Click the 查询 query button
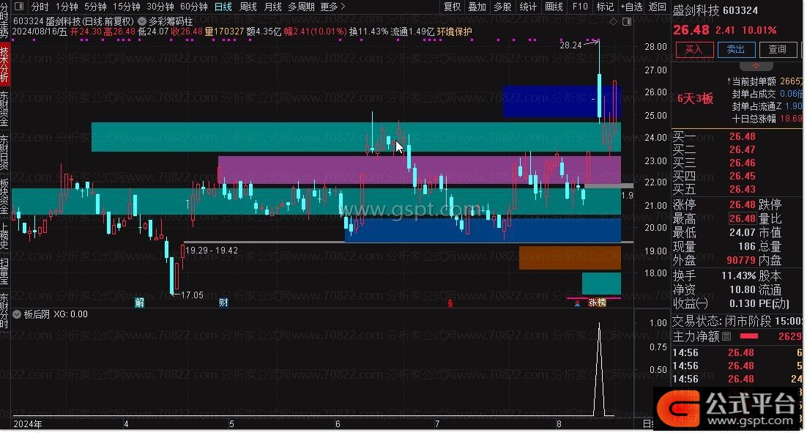 778,49
